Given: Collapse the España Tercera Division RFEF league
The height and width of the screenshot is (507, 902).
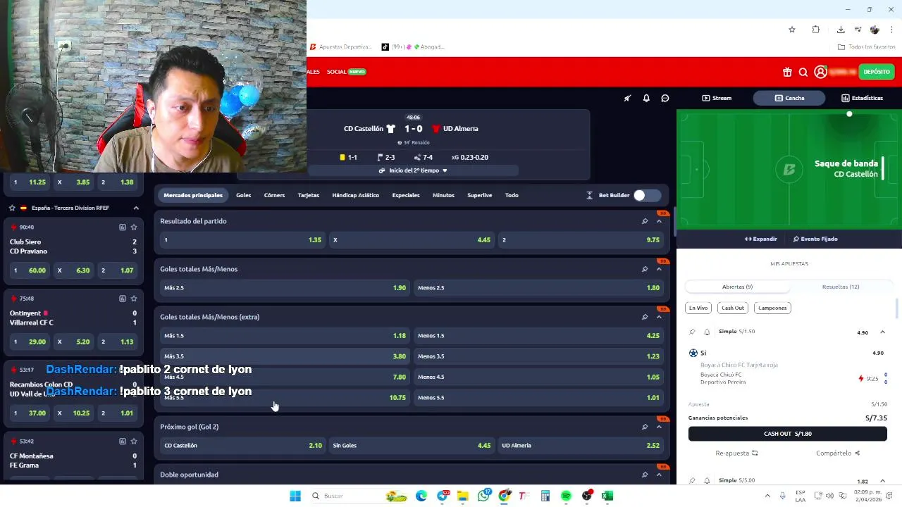Looking at the screenshot, I should (136, 208).
